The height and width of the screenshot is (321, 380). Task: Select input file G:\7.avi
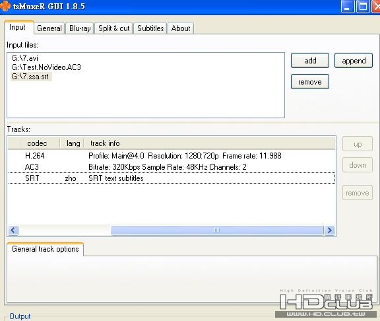pyautogui.click(x=25, y=58)
